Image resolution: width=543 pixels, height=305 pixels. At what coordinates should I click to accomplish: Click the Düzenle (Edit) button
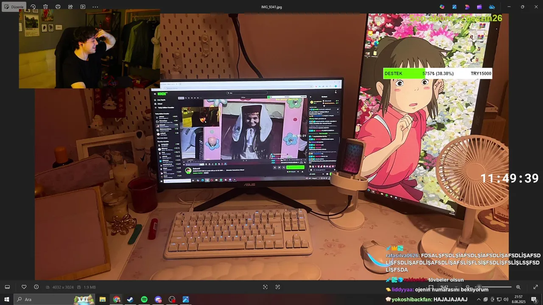[14, 7]
